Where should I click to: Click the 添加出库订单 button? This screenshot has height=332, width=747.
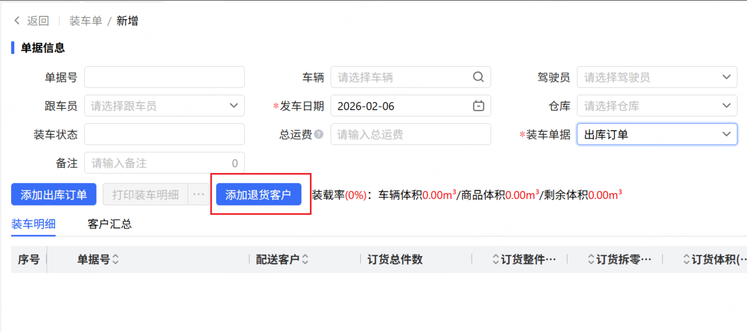tap(54, 194)
